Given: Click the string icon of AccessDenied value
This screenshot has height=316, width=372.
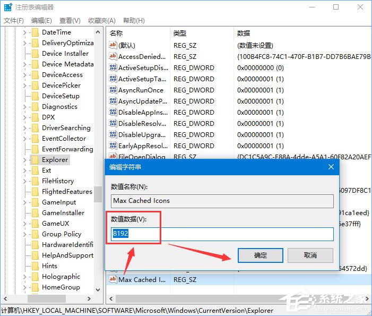Looking at the screenshot, I should [113, 56].
